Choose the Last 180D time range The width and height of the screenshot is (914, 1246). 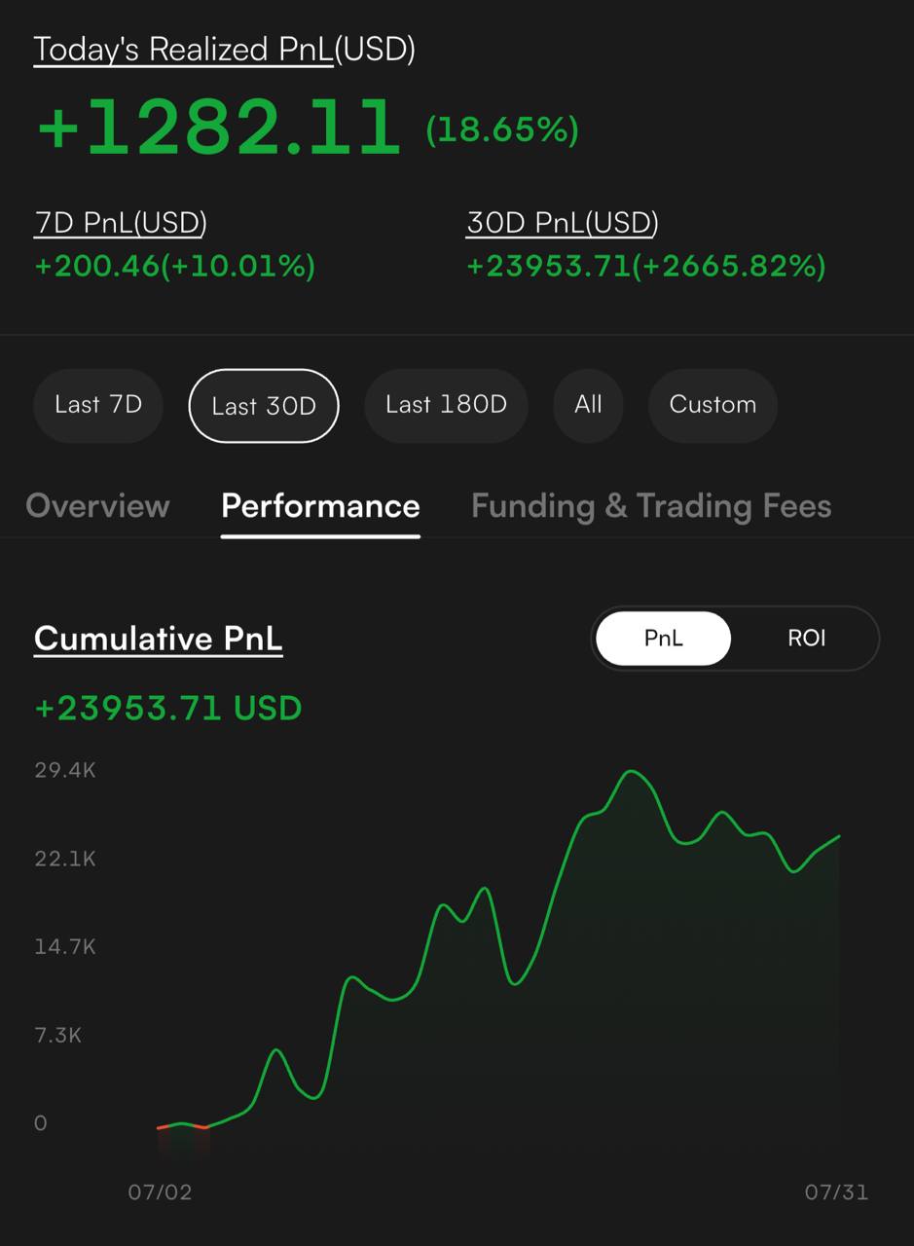pyautogui.click(x=446, y=405)
